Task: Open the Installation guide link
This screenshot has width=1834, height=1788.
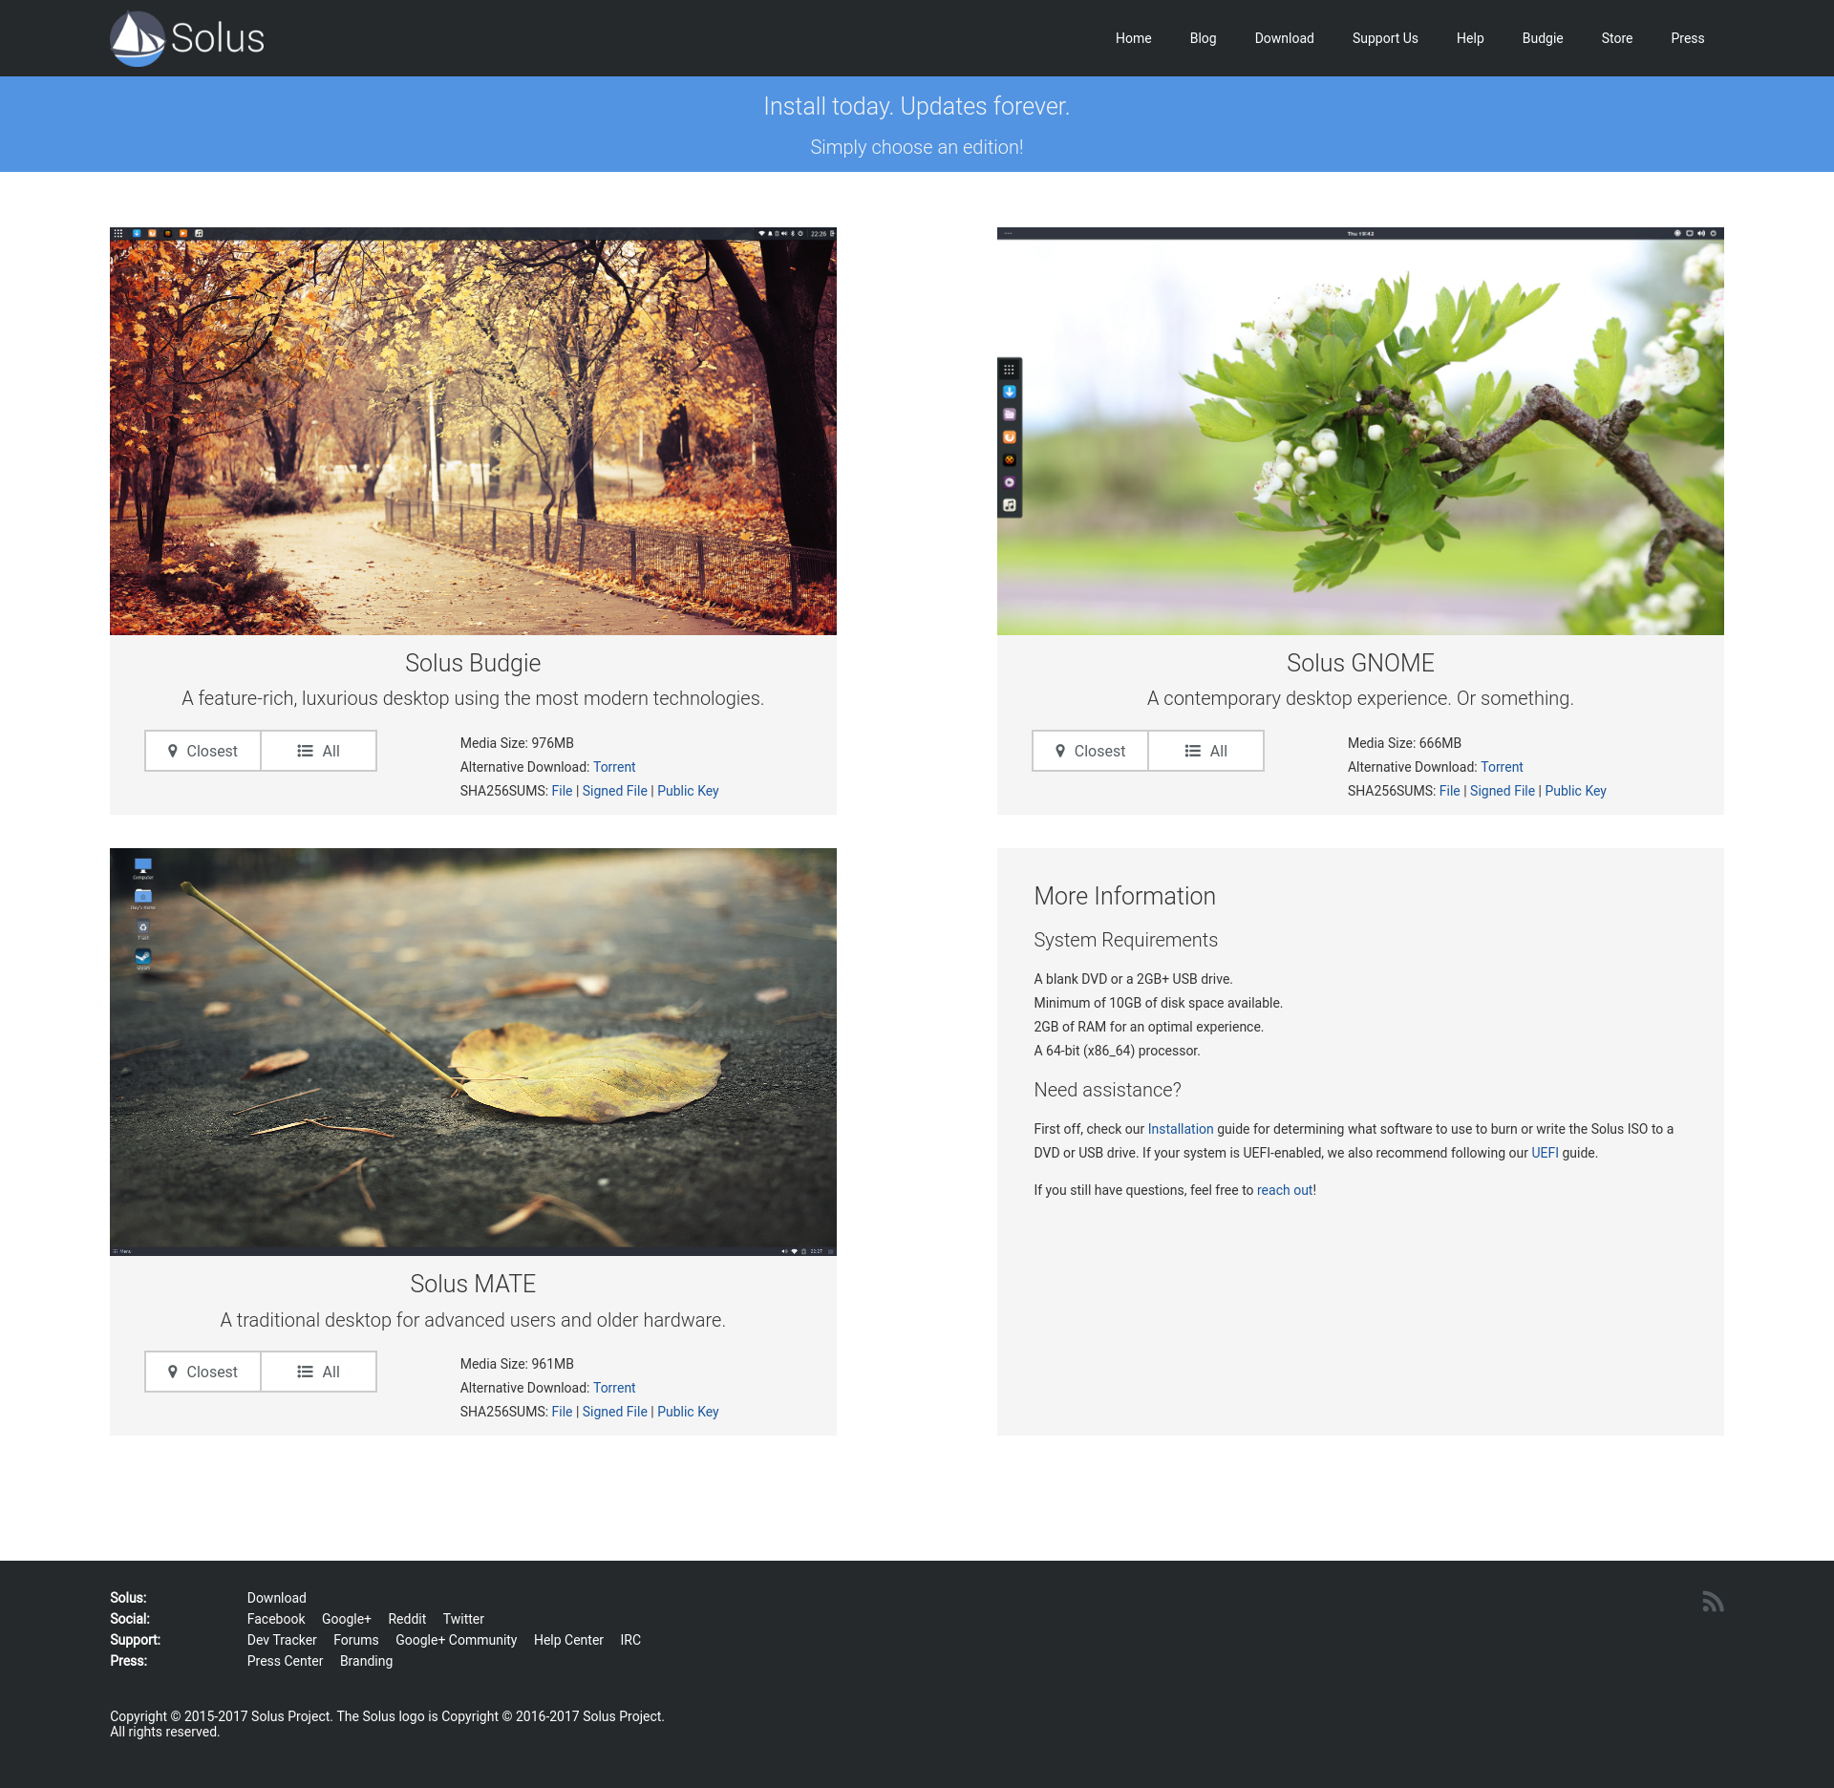Action: (x=1181, y=1129)
